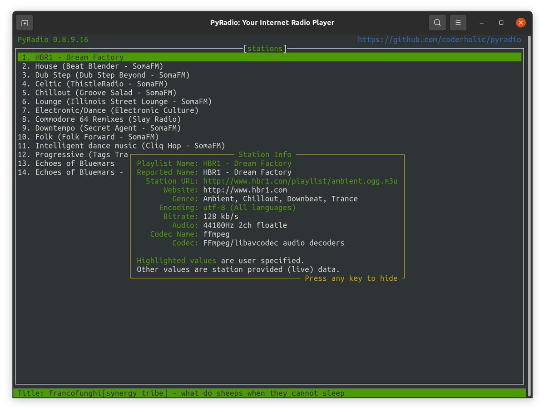The width and height of the screenshot is (545, 412).
Task: Click the window title PyRadio: Your Internet Radio Player
Action: [x=272, y=23]
